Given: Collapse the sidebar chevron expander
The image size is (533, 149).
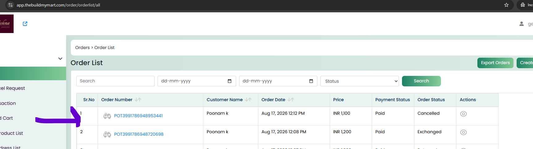Looking at the screenshot, I should point(60,59).
